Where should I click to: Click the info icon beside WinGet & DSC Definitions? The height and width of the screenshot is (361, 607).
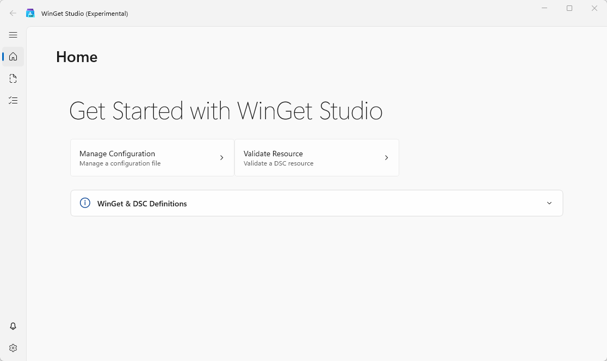pos(85,203)
